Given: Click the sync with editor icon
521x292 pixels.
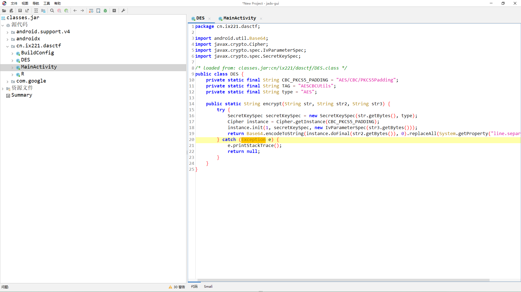Looking at the screenshot, I should coord(36,11).
